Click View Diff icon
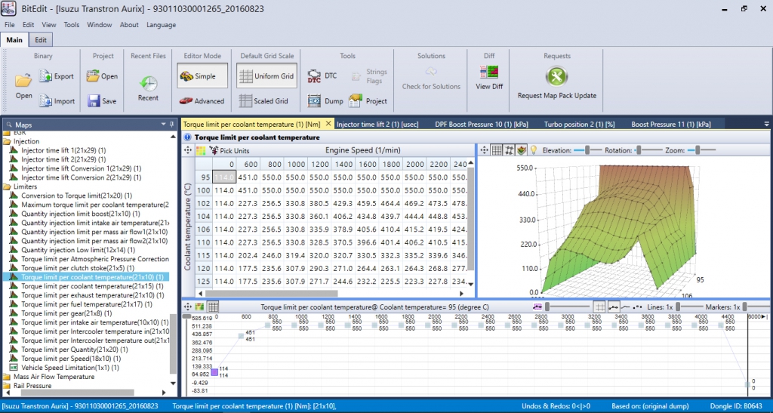 [489, 72]
